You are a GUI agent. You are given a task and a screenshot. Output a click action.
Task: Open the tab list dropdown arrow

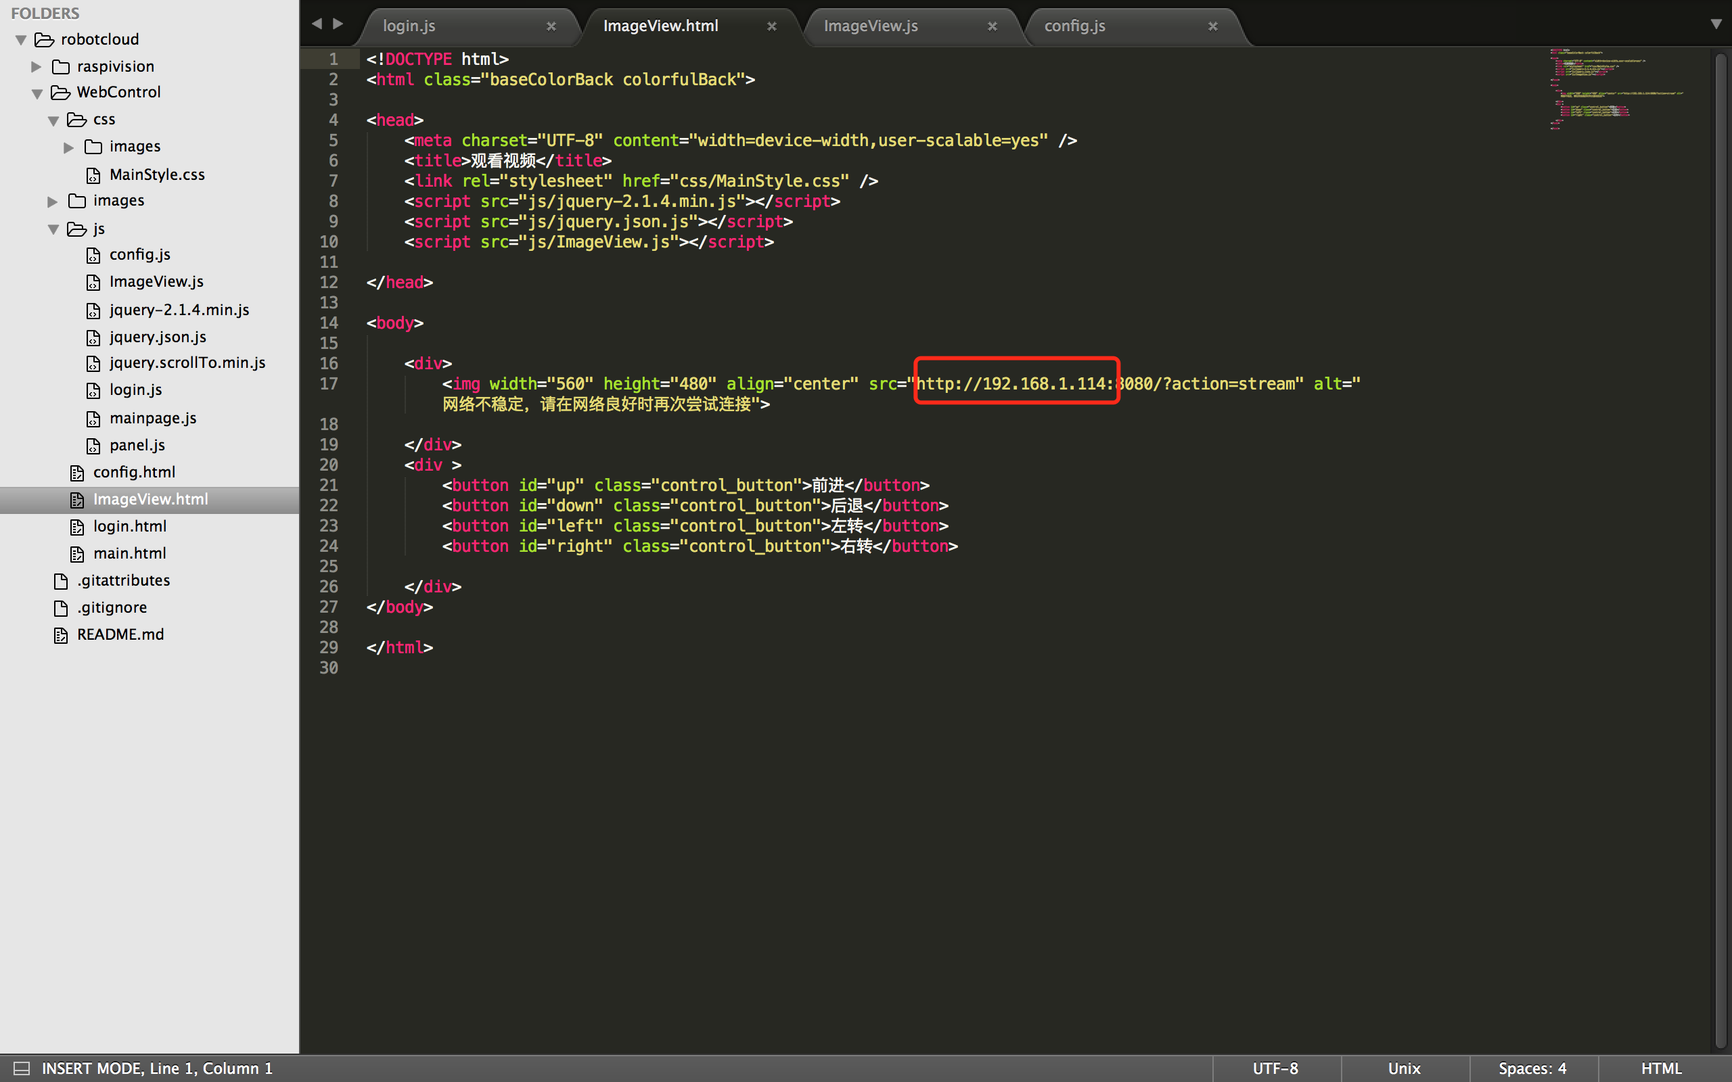tap(1716, 24)
